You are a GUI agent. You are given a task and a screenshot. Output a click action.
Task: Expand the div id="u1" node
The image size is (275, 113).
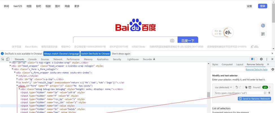click(10, 63)
